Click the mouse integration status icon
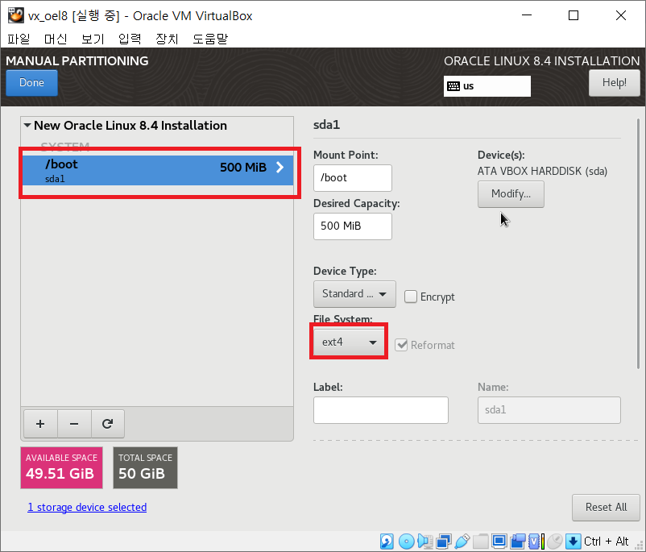This screenshot has width=646, height=552. click(555, 541)
